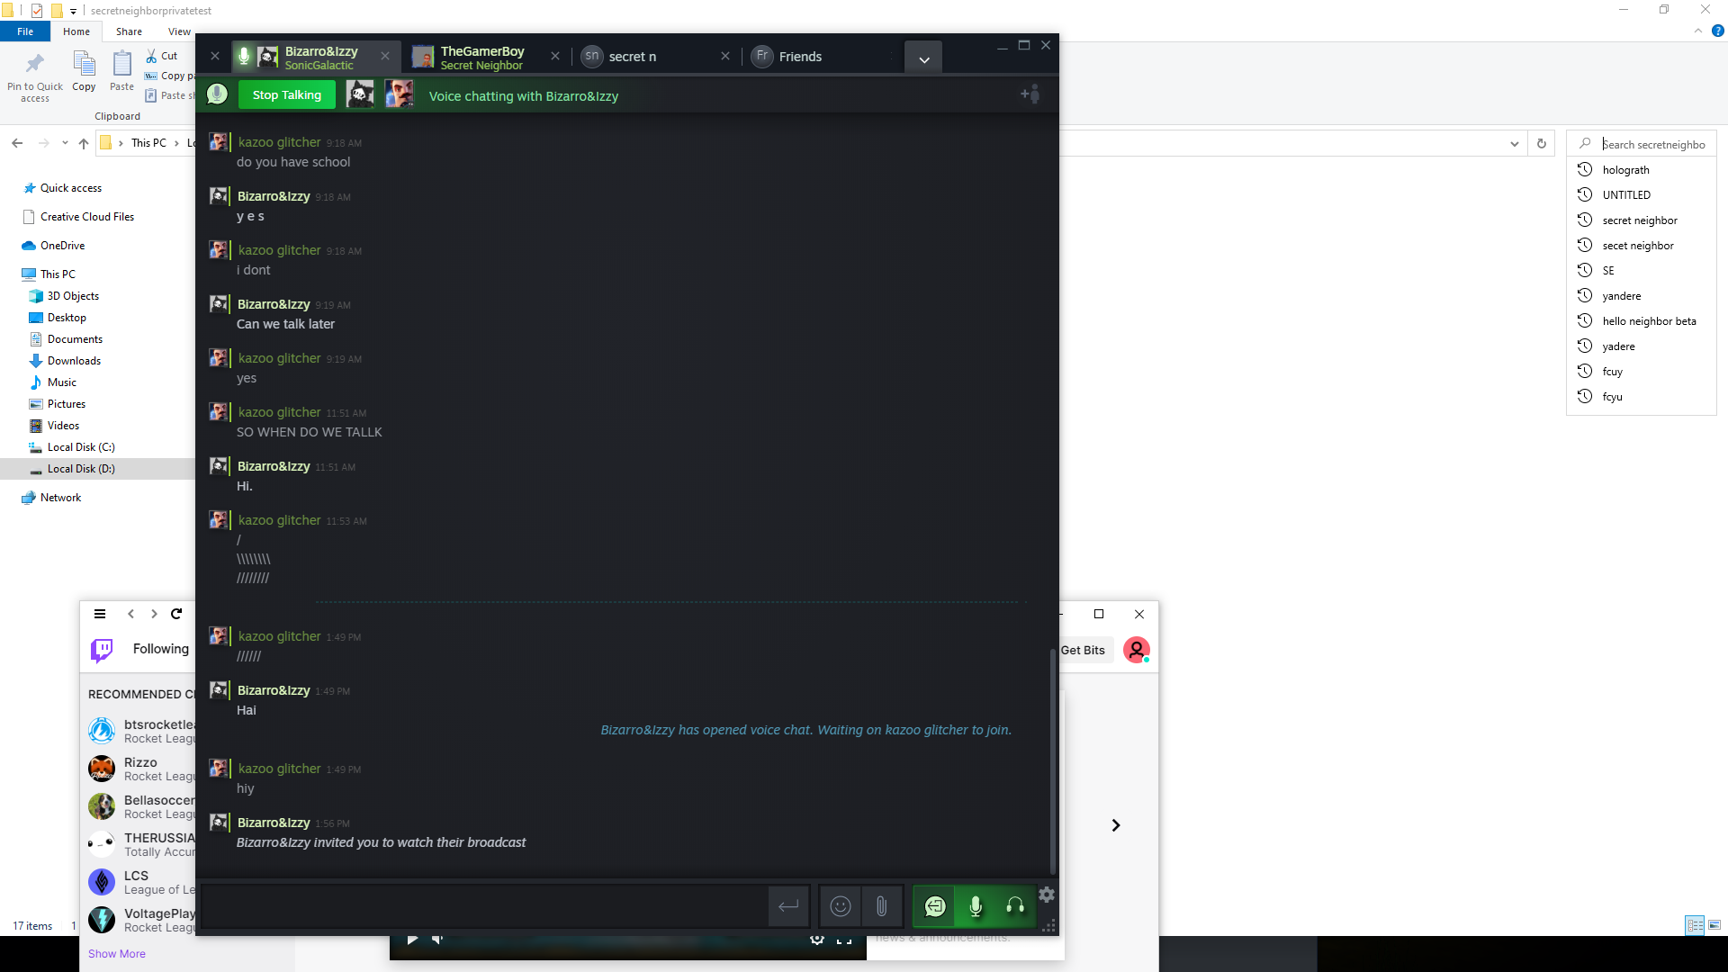Select Home ribbon tab in Explorer
Screen dimensions: 1728x972
pyautogui.click(x=76, y=31)
